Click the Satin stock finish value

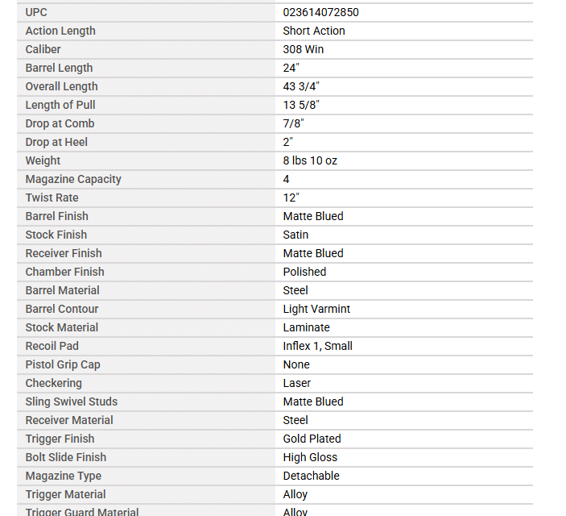tap(295, 235)
